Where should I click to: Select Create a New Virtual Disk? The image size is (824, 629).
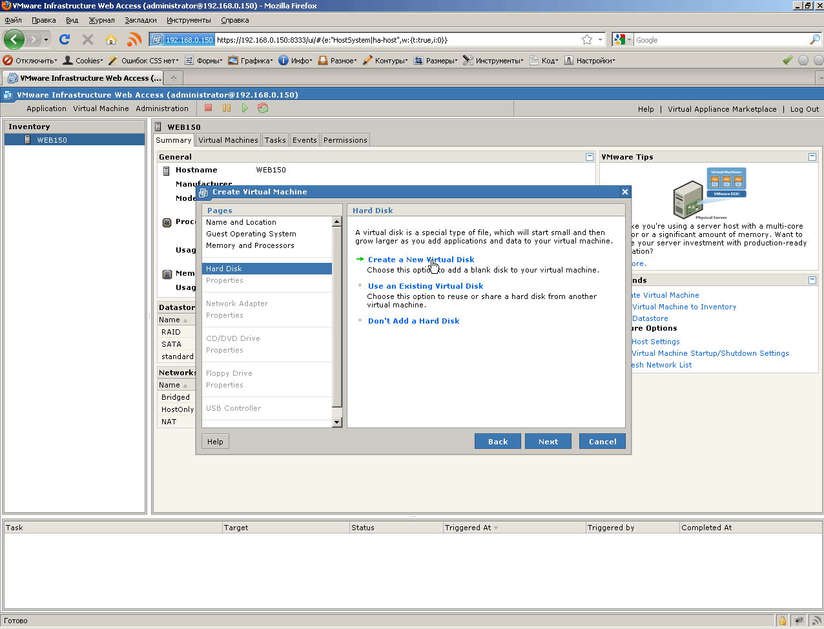click(421, 260)
